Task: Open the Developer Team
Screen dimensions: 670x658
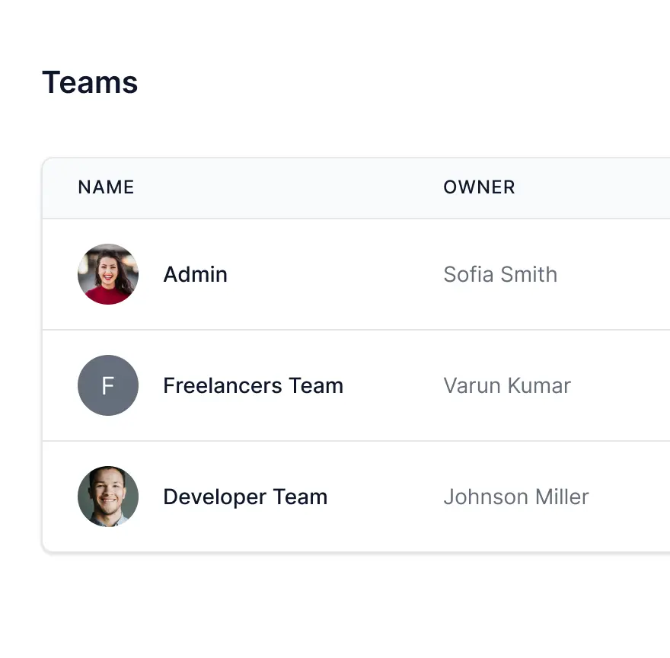Action: click(x=244, y=496)
